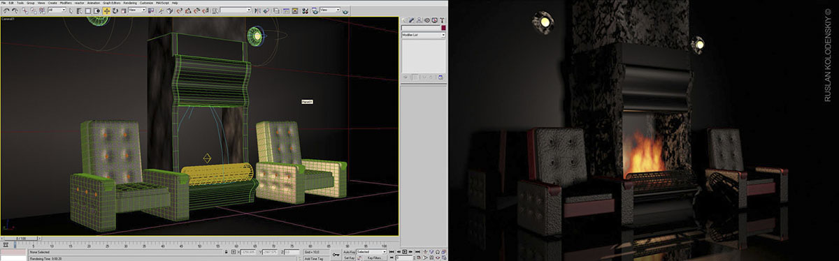Toggle the selection lock padlock
Screen dimensions: 839x261
[x=227, y=252]
